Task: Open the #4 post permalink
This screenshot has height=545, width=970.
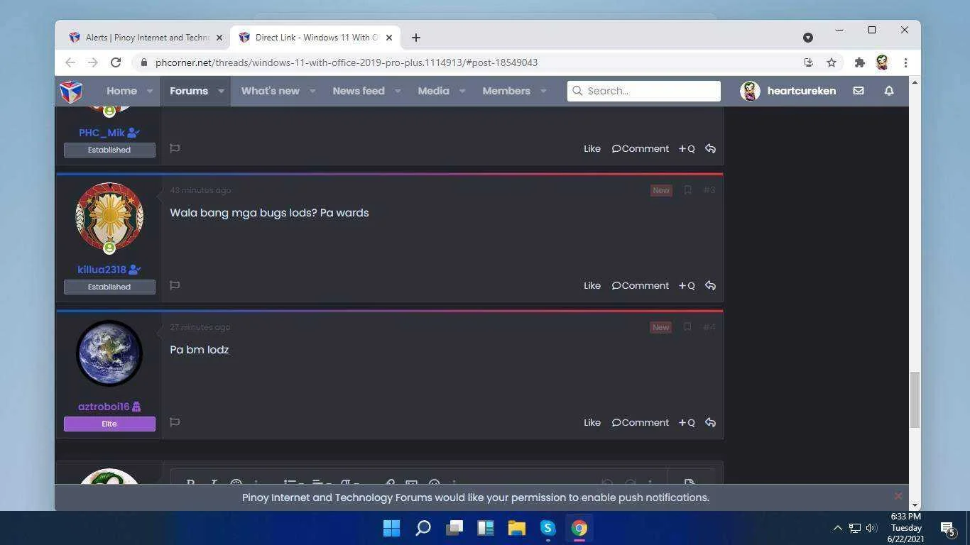Action: pos(709,327)
